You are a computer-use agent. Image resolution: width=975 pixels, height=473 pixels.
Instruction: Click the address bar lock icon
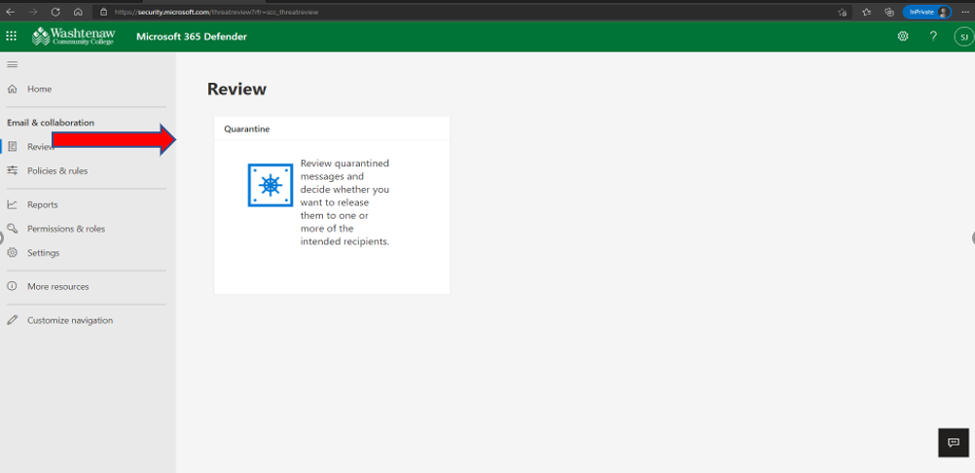(104, 12)
